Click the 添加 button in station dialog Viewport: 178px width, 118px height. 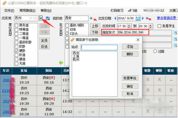pos(130,47)
